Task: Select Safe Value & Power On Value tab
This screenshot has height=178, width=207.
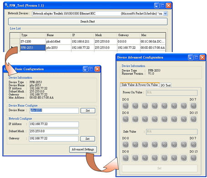Action: click(x=140, y=85)
